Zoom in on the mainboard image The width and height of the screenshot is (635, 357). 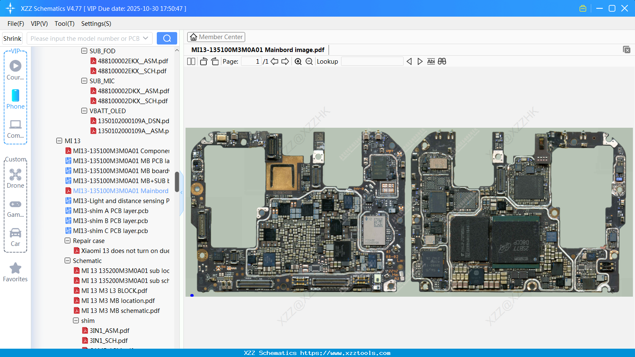tap(298, 61)
